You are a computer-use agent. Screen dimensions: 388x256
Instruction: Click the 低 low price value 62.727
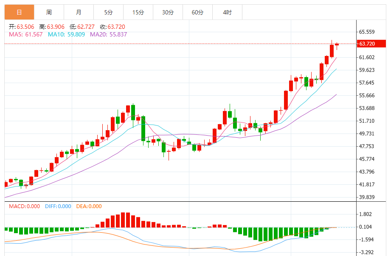[85, 27]
